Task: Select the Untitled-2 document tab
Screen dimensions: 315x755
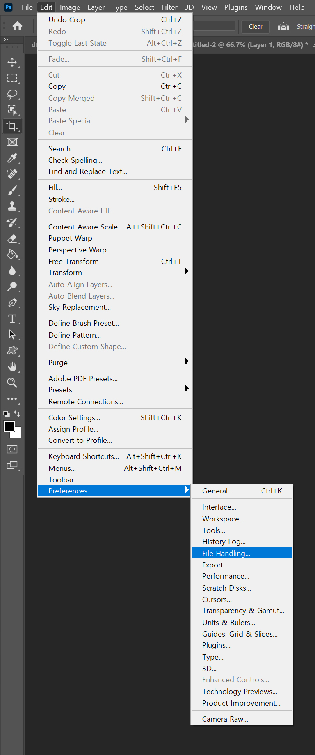Action: pyautogui.click(x=250, y=45)
